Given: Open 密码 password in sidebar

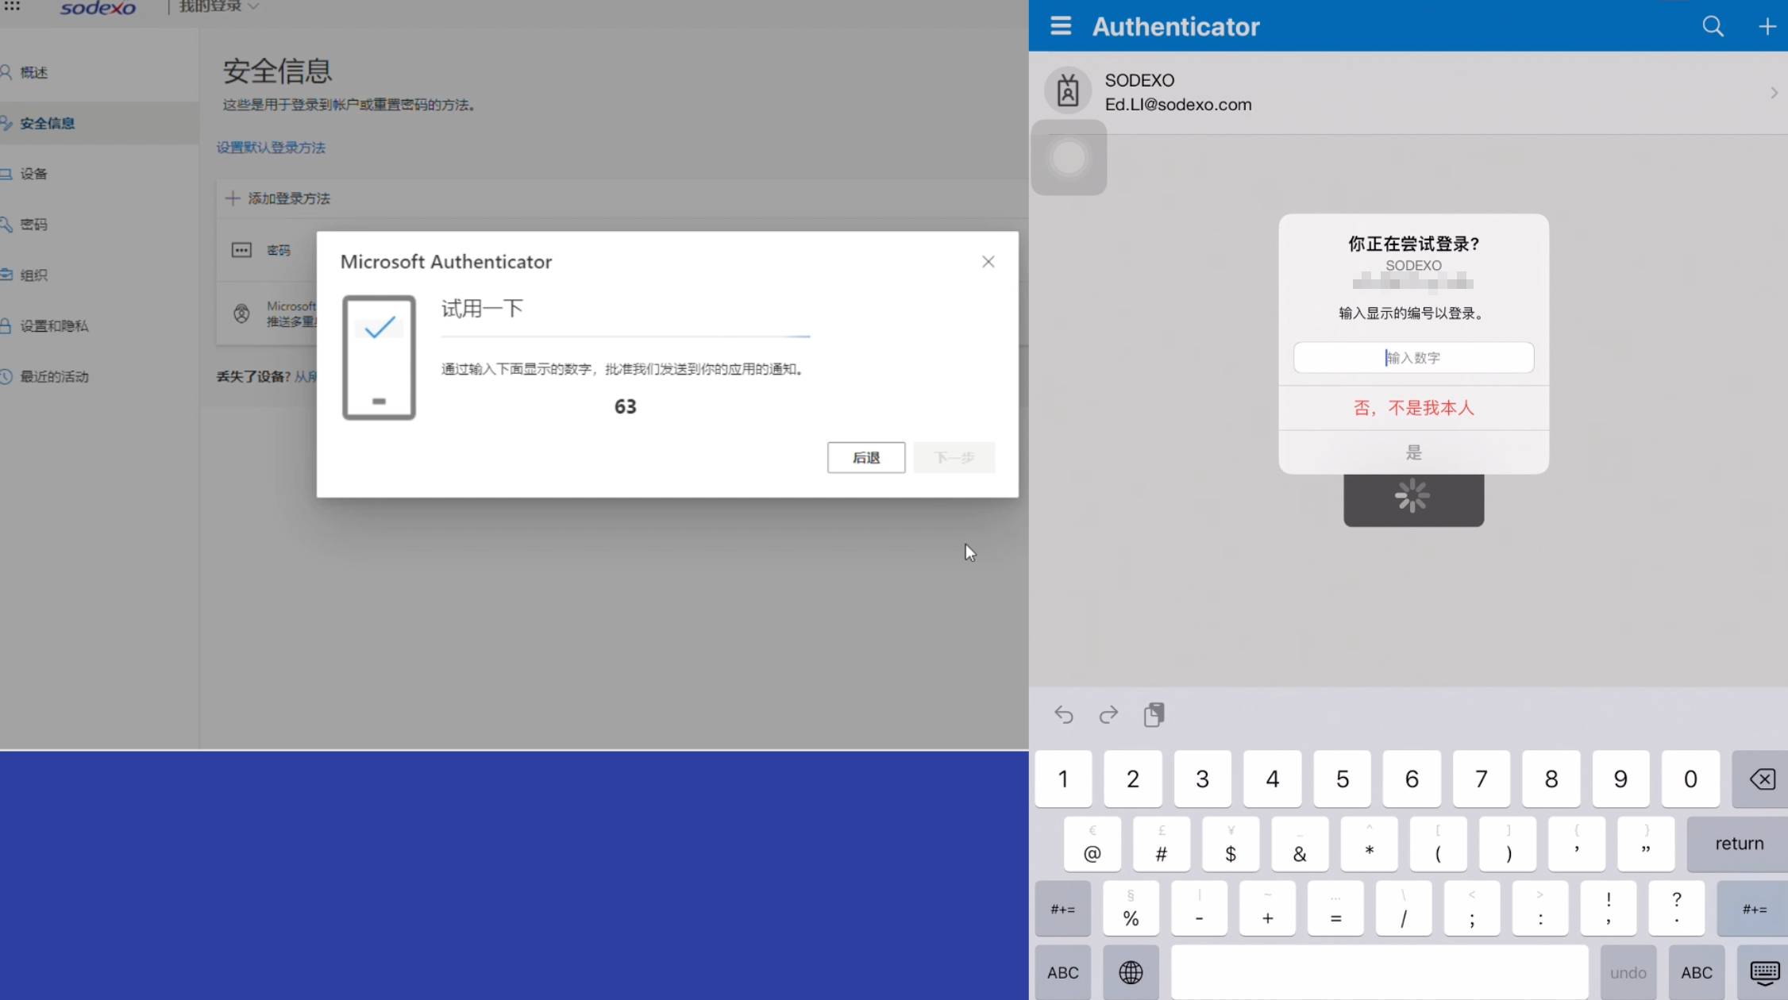Looking at the screenshot, I should 33,225.
